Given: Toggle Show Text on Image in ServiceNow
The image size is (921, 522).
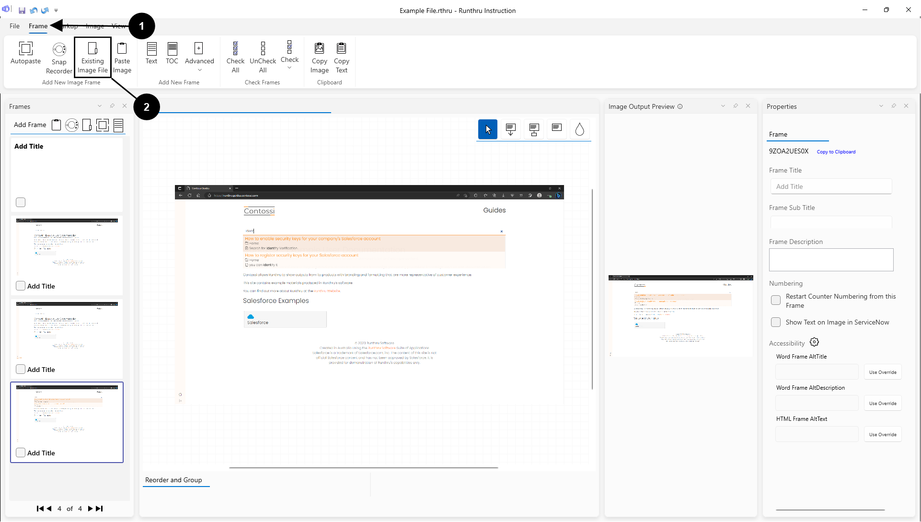Looking at the screenshot, I should [x=775, y=322].
